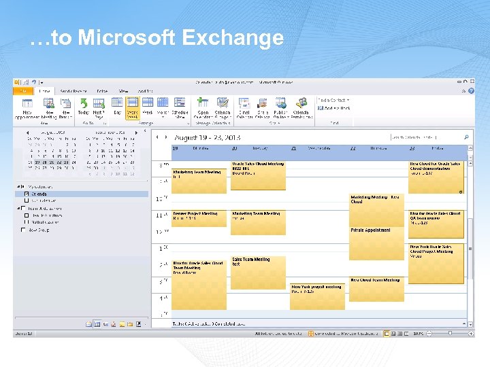
Task: Go to next week in calendar
Action: [165, 137]
